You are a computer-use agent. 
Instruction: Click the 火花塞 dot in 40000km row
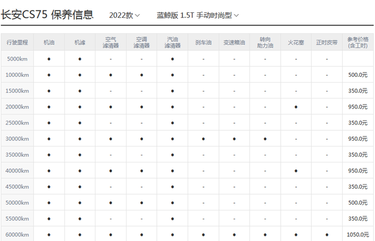[x=296, y=171]
